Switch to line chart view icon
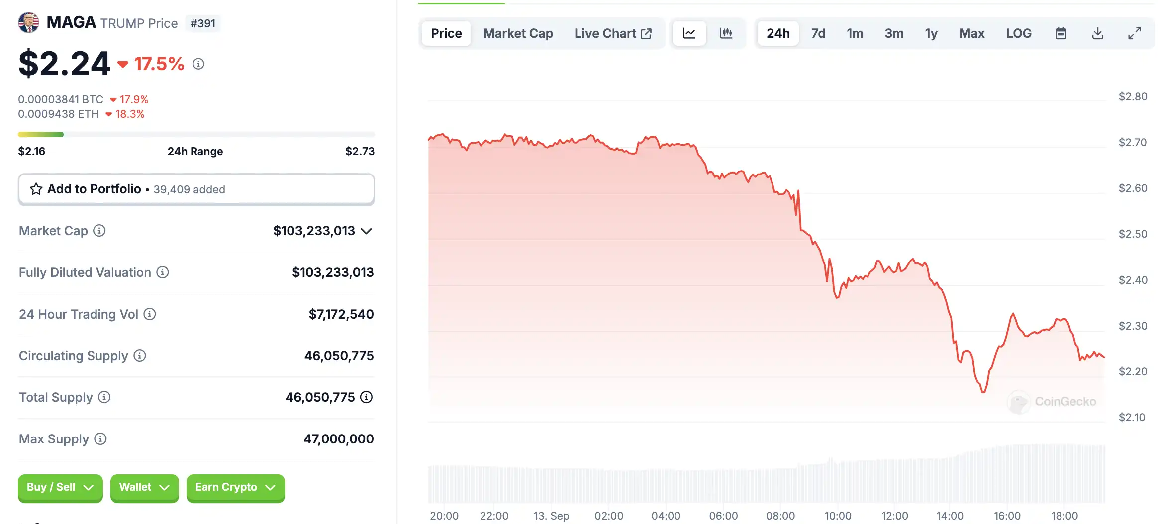 689,33
